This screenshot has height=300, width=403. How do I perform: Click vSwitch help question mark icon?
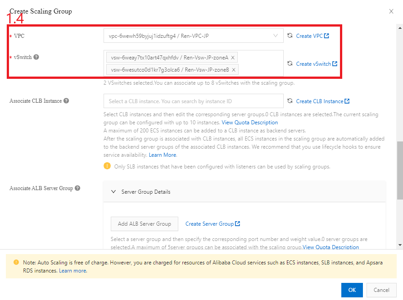coord(36,57)
